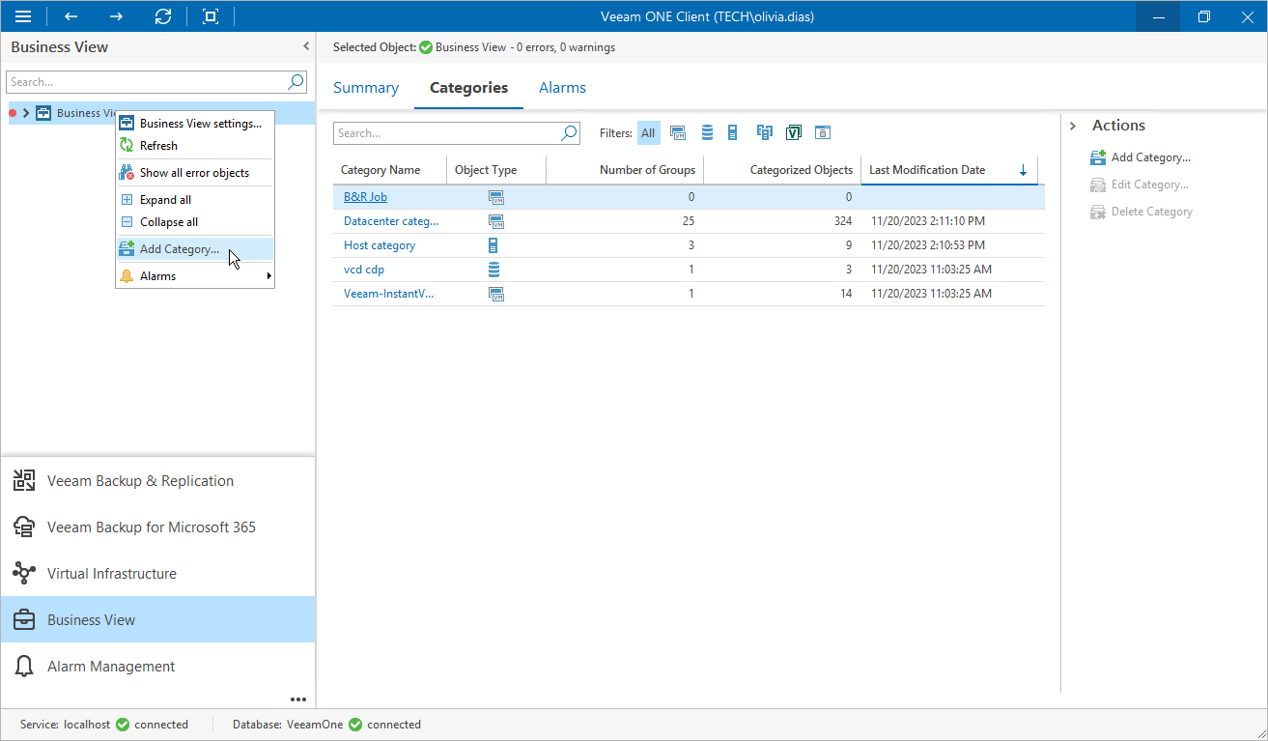Toggle the All filter off
This screenshot has height=741, width=1268.
pos(648,132)
